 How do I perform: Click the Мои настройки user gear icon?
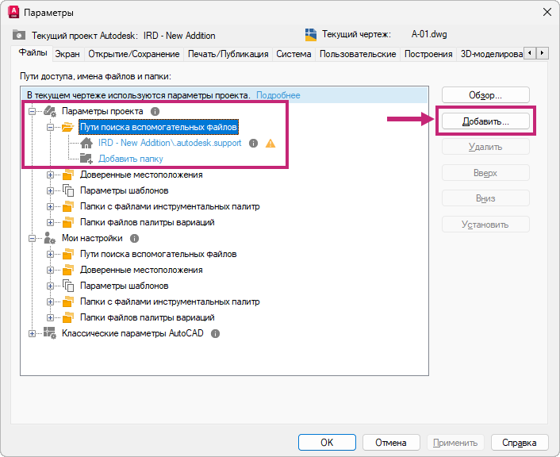coord(50,238)
